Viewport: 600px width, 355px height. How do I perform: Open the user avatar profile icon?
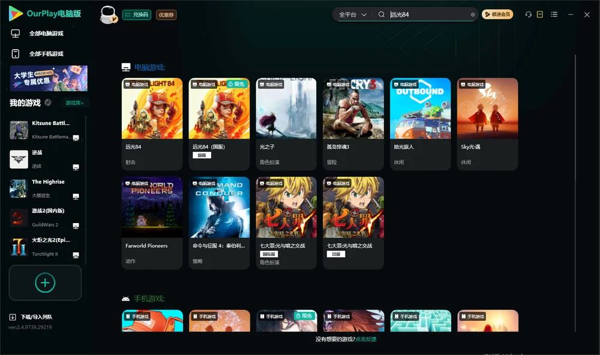coord(108,14)
